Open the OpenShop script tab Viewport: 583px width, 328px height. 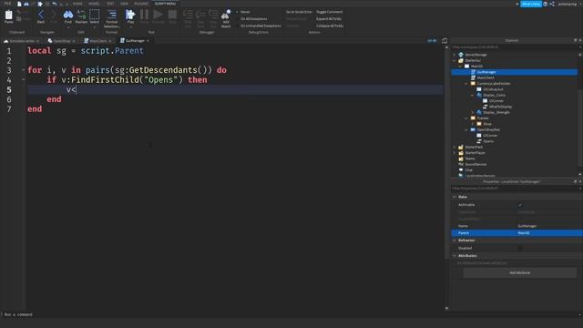click(62, 40)
